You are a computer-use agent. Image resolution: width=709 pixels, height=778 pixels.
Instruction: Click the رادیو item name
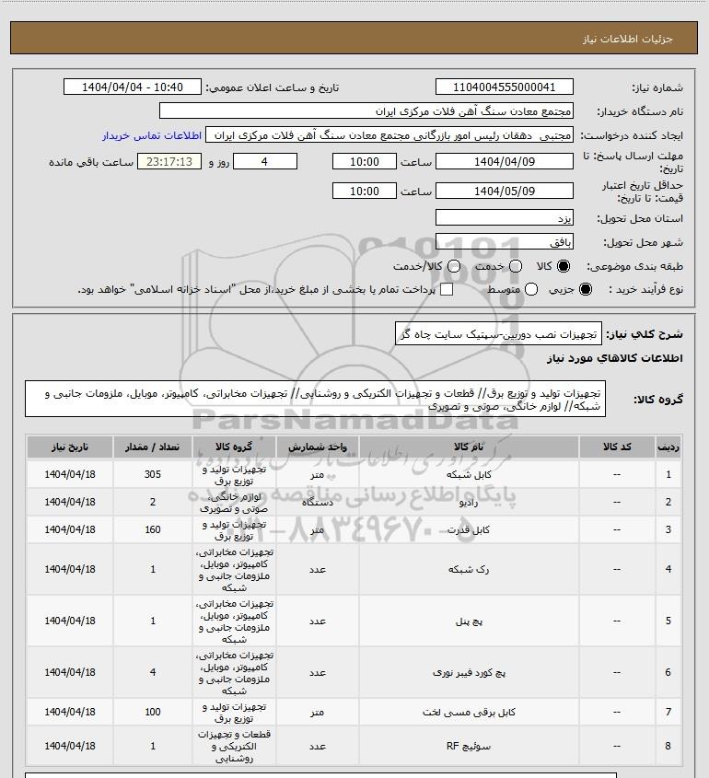(469, 503)
